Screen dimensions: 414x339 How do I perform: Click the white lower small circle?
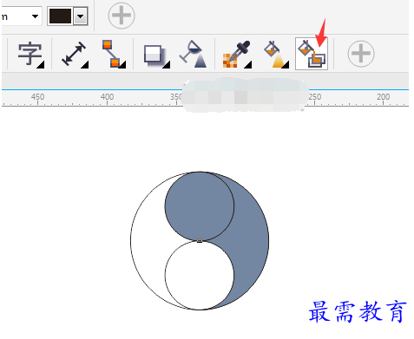point(200,275)
